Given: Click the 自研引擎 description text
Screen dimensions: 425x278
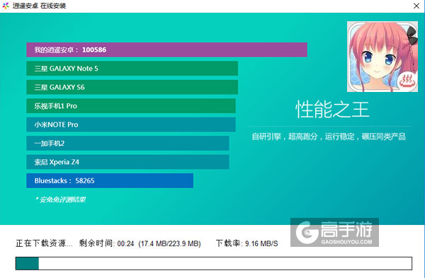Looking at the screenshot, I should [329, 137].
